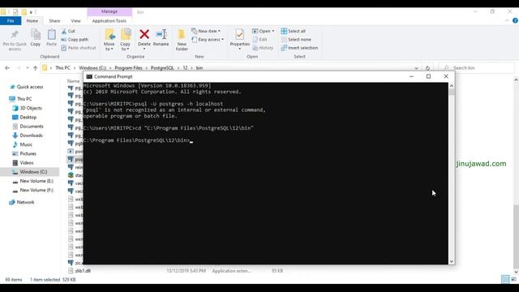Open the Move to menu

coord(109,40)
